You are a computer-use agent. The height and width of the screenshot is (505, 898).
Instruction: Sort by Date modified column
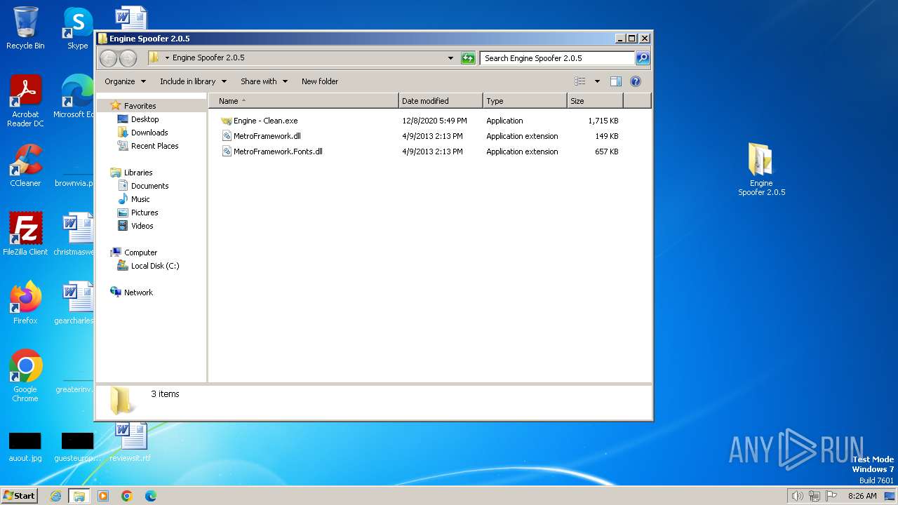coord(441,101)
